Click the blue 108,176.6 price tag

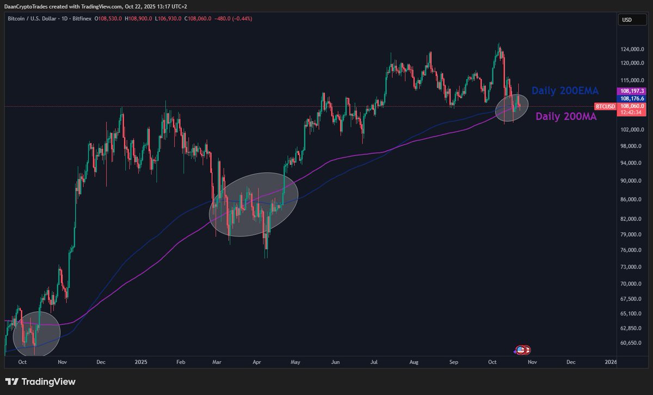(x=632, y=98)
